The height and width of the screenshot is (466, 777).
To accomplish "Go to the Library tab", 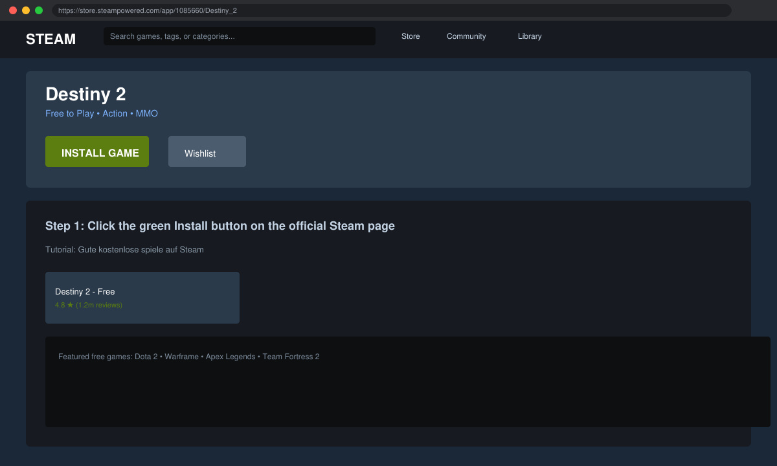I will (x=530, y=36).
